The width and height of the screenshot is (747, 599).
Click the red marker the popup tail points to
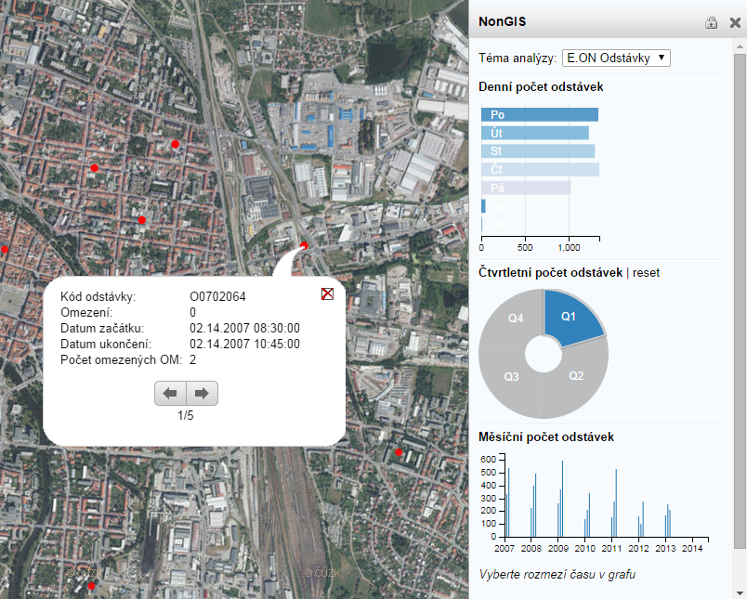304,246
